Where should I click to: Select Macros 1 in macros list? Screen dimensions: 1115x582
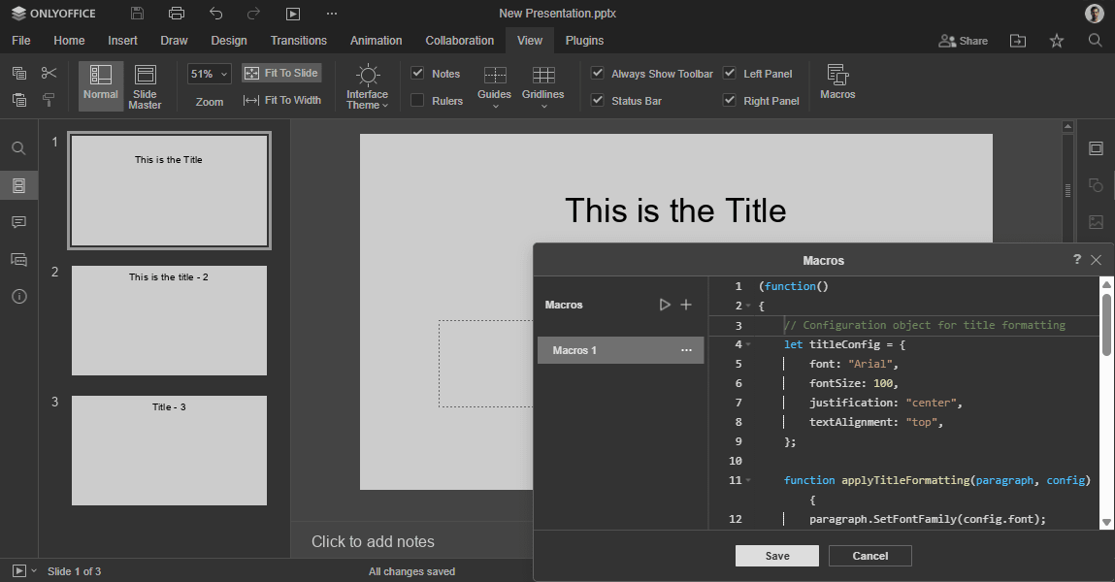pyautogui.click(x=621, y=350)
